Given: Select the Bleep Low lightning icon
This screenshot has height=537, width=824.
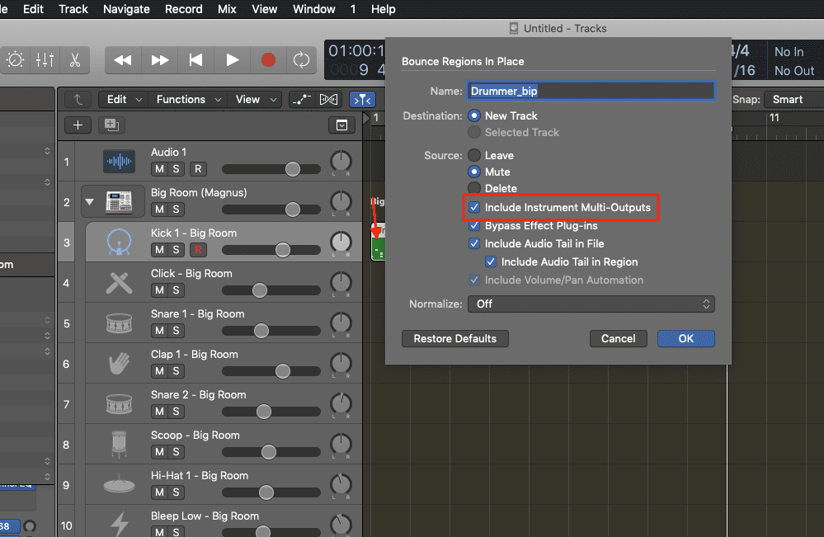Looking at the screenshot, I should click(x=119, y=525).
